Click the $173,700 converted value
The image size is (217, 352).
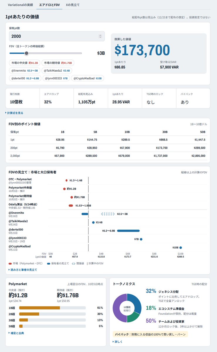pos(142,50)
